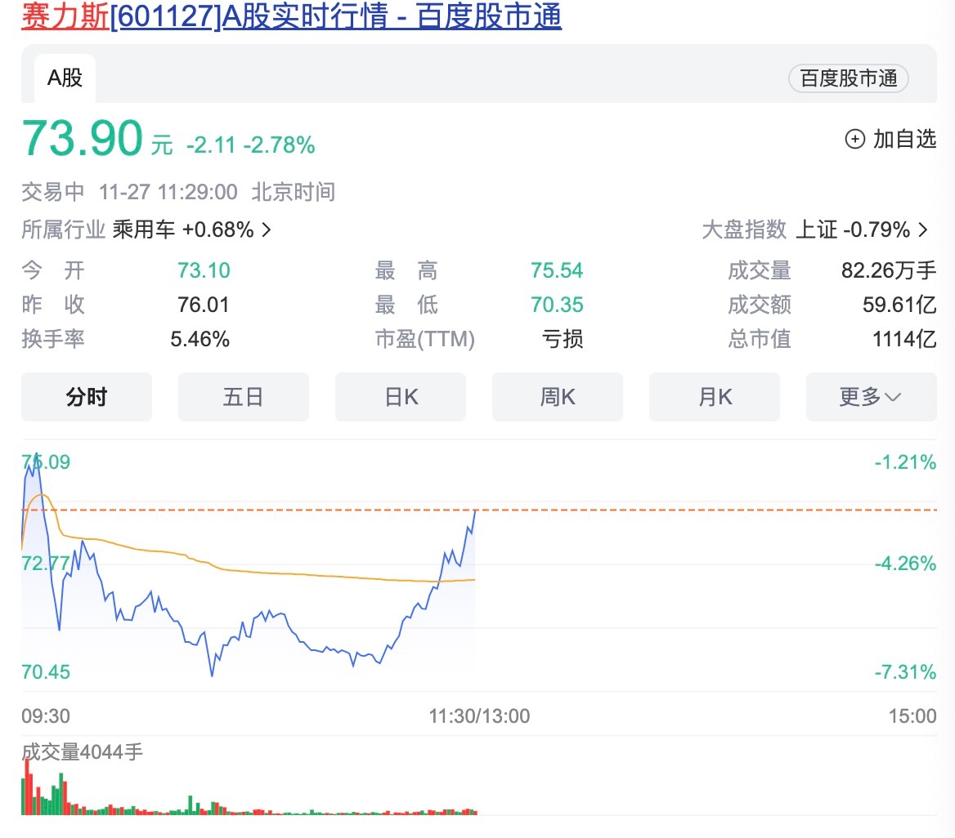The image size is (955, 838).
Task: Switch to the 日K chart tab
Action: click(x=400, y=397)
